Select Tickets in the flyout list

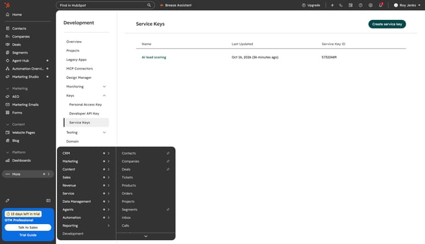point(127,178)
